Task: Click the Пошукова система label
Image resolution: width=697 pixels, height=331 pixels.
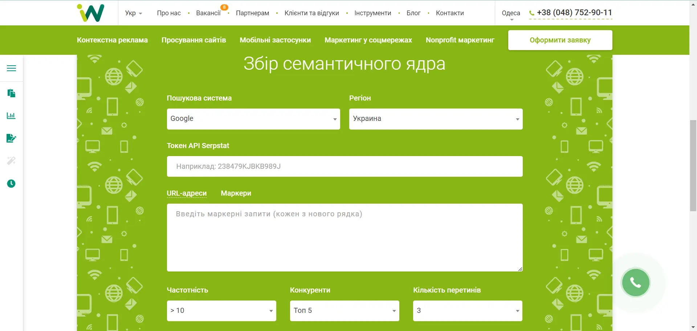Action: [199, 98]
